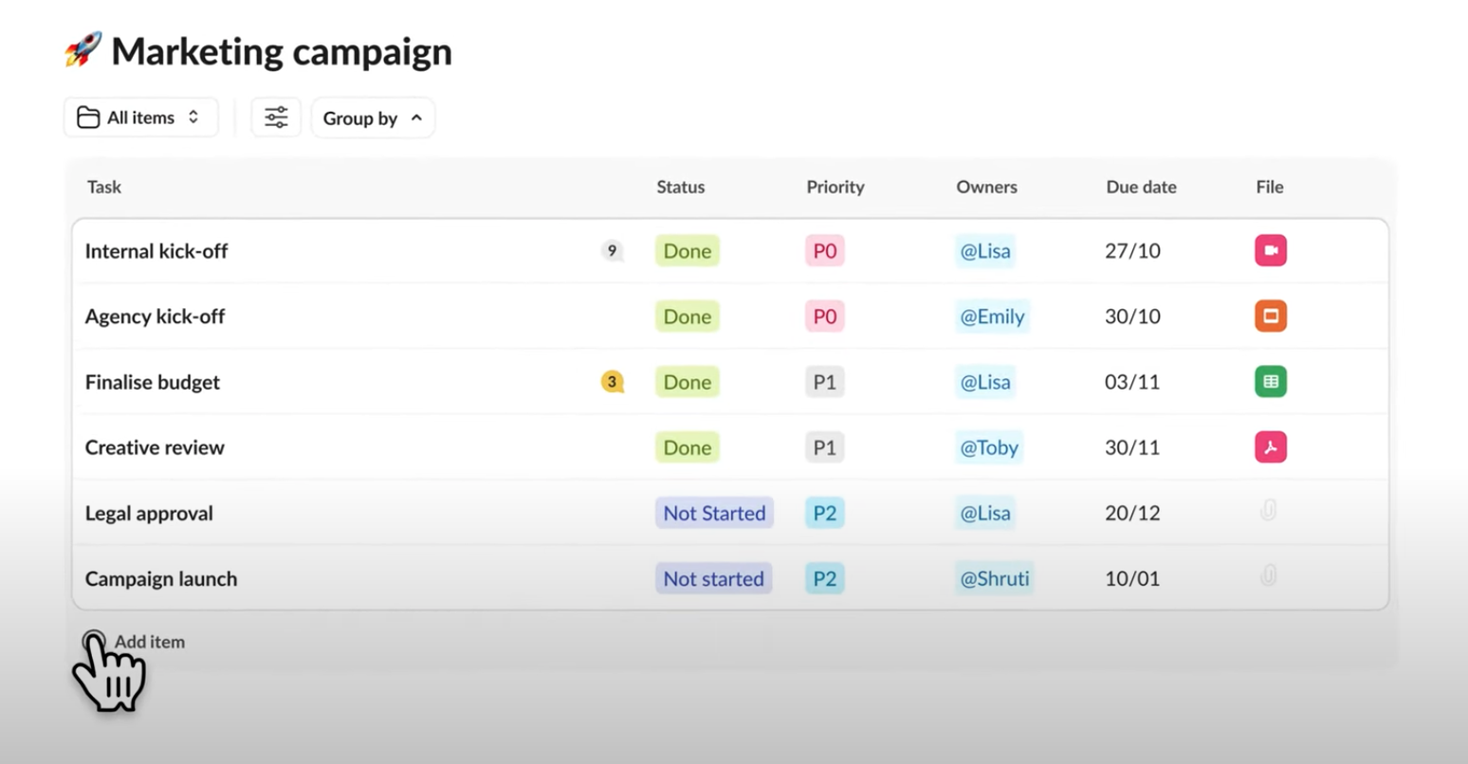Click the Done status pill on Creative review
This screenshot has height=764, width=1468.
[687, 446]
